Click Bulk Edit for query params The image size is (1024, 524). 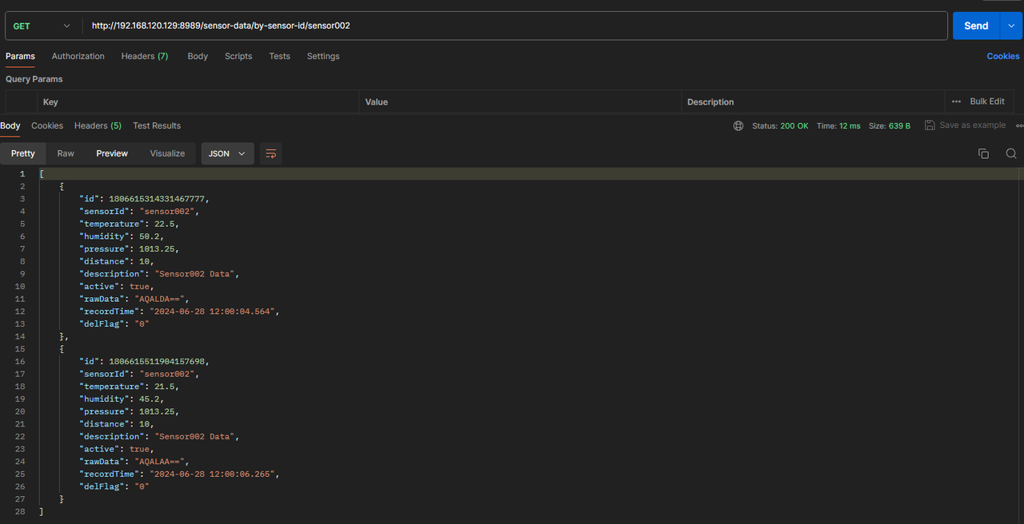986,101
